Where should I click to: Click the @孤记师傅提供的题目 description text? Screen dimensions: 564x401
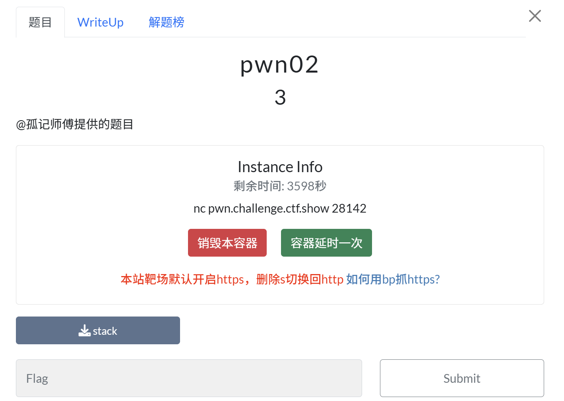[x=75, y=125]
